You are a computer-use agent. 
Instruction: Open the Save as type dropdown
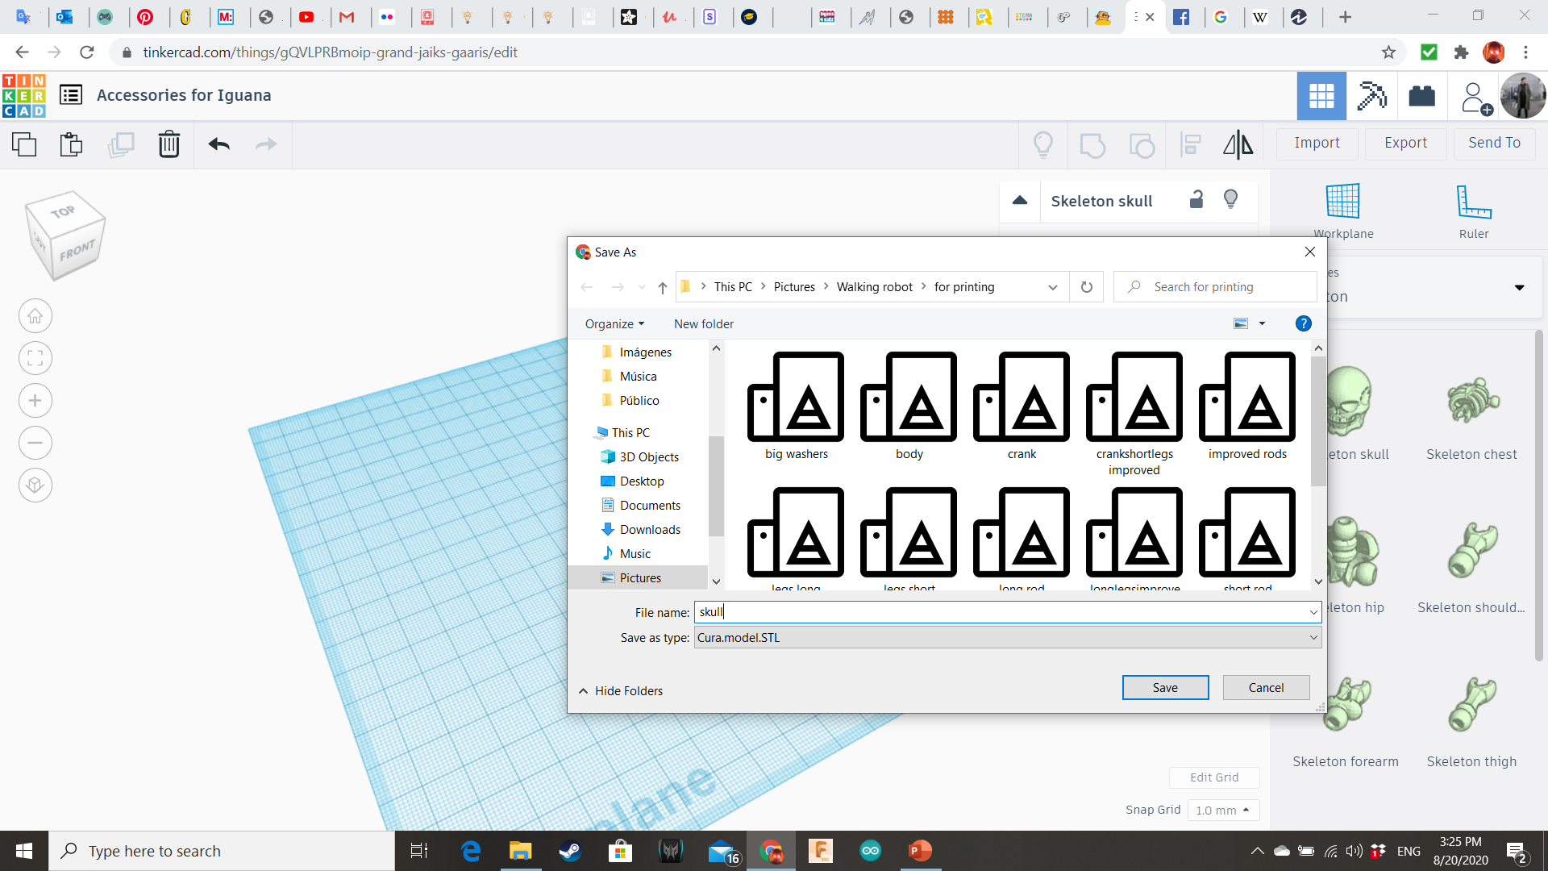(1007, 637)
